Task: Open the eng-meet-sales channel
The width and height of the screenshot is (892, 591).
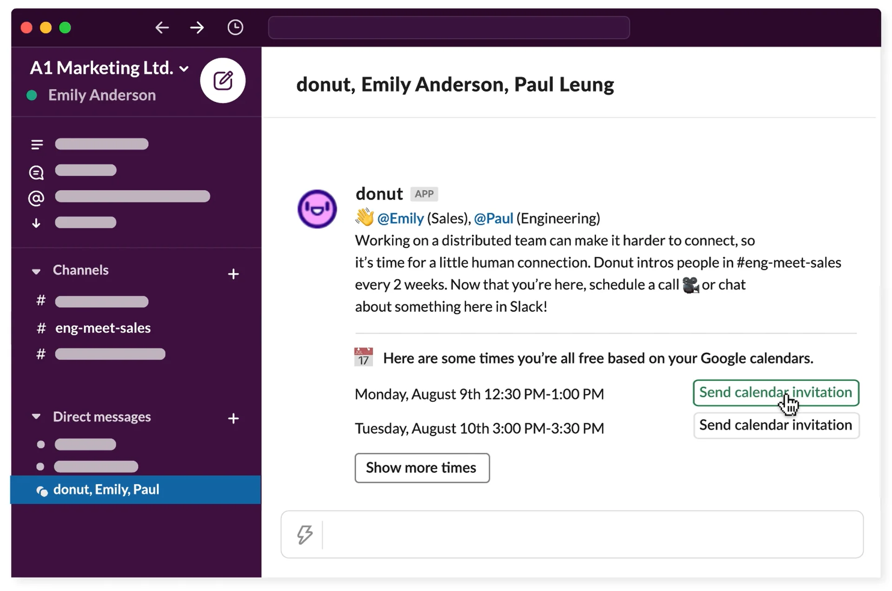Action: click(x=103, y=328)
